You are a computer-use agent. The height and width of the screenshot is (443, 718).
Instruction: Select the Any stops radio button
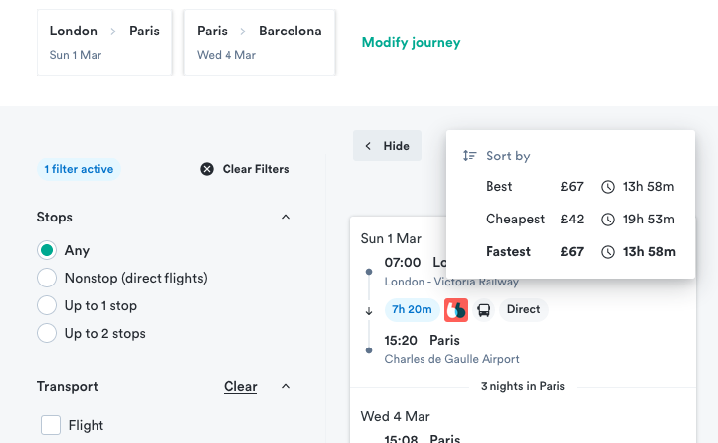coord(47,250)
